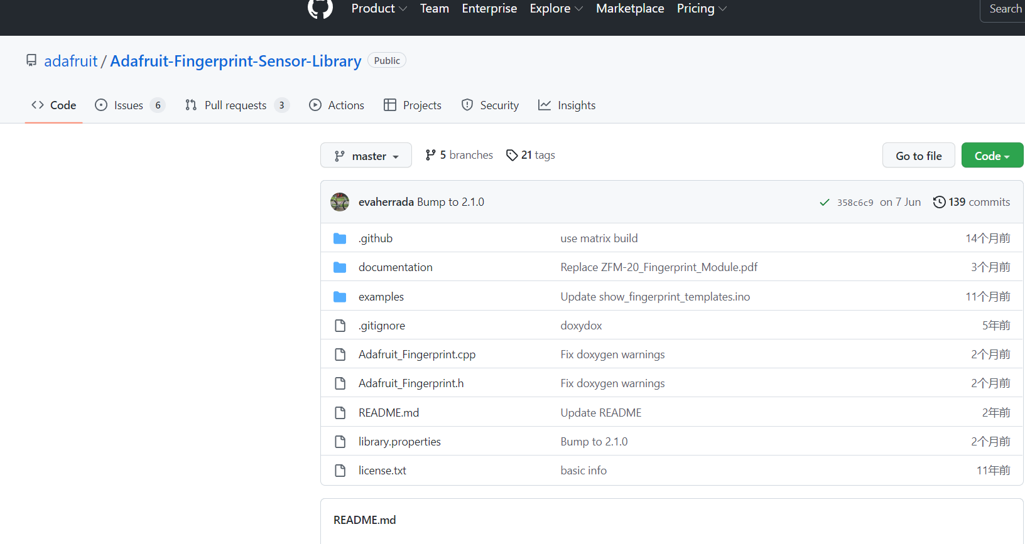Click the repository book icon
The image size is (1025, 544).
coord(31,61)
